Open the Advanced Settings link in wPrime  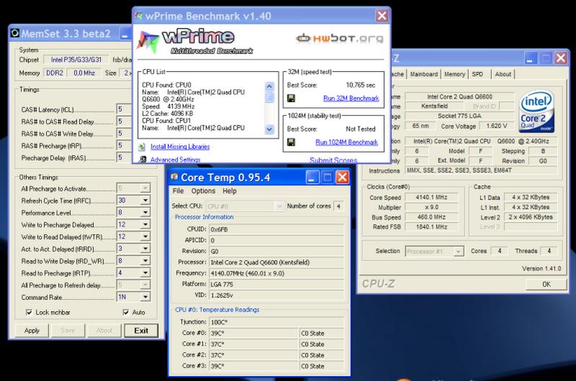[x=176, y=160]
